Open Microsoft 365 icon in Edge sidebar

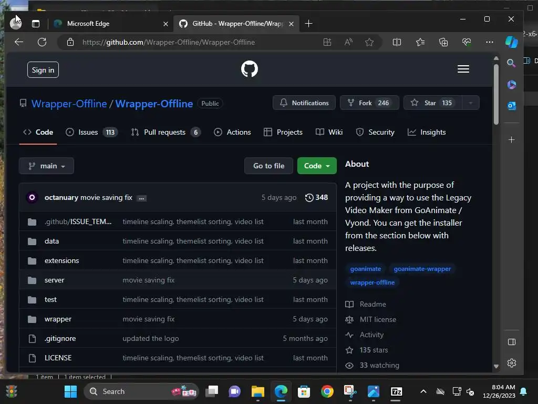point(511,85)
